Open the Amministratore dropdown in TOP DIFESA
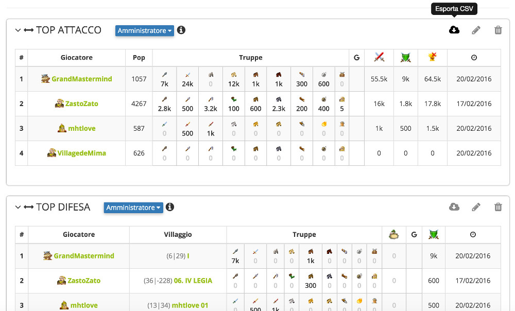Screen dimensions: 515x311 pyautogui.click(x=133, y=208)
